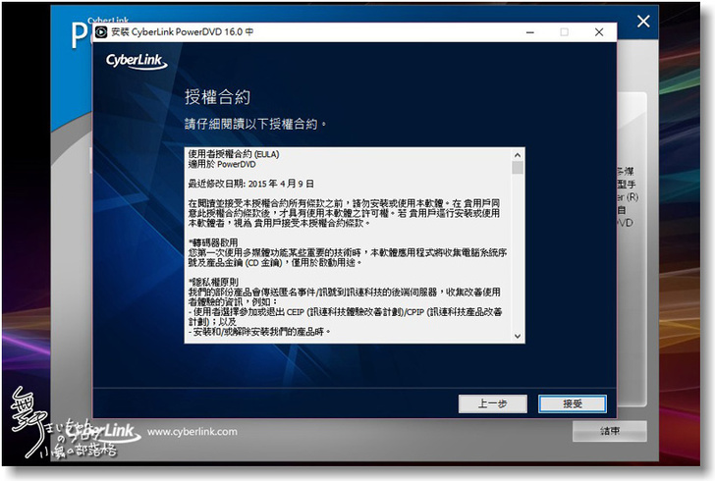Minimize the PowerDVD 16.0 installer window
The height and width of the screenshot is (481, 715).
[x=530, y=32]
